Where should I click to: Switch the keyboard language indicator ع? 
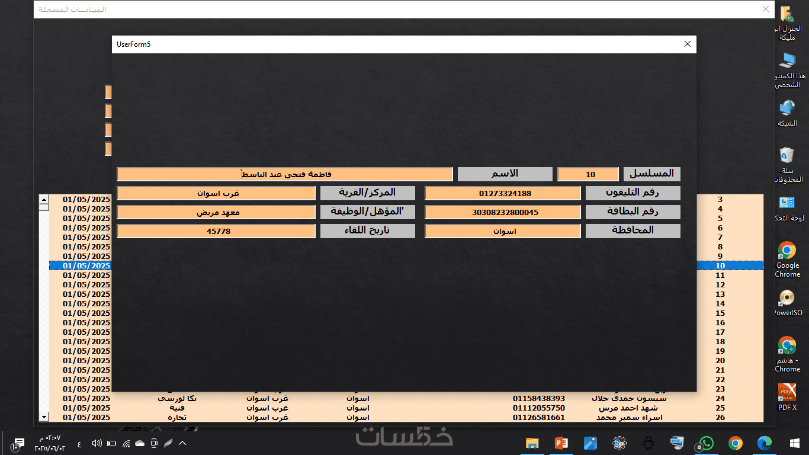(x=79, y=443)
